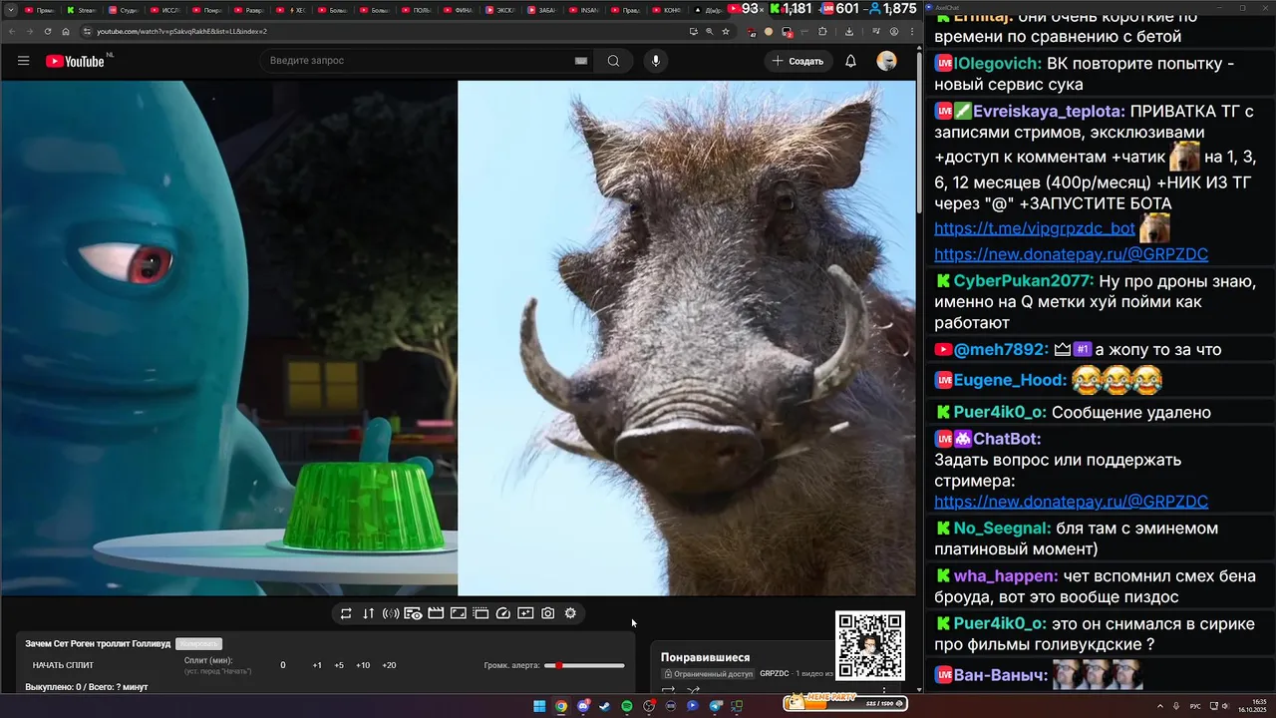The height and width of the screenshot is (718, 1276).
Task: Click the НАЧАТЬ СПЛИТ button
Action: (63, 665)
